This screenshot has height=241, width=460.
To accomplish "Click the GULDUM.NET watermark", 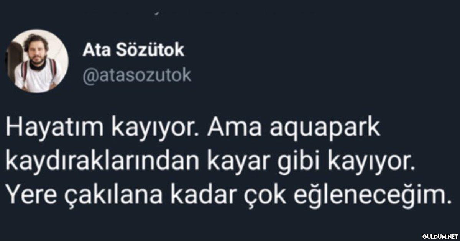I will [440, 236].
